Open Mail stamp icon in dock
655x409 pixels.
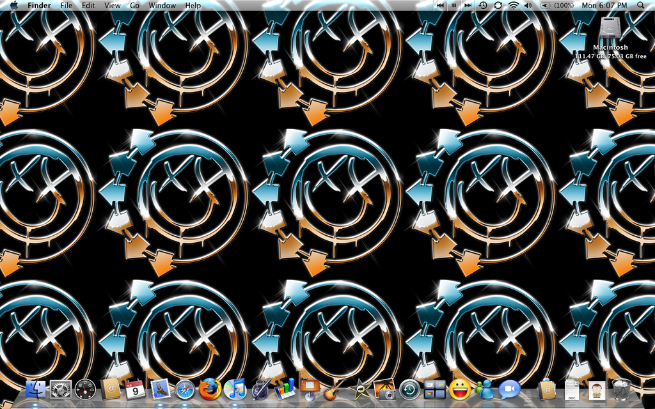coord(160,389)
